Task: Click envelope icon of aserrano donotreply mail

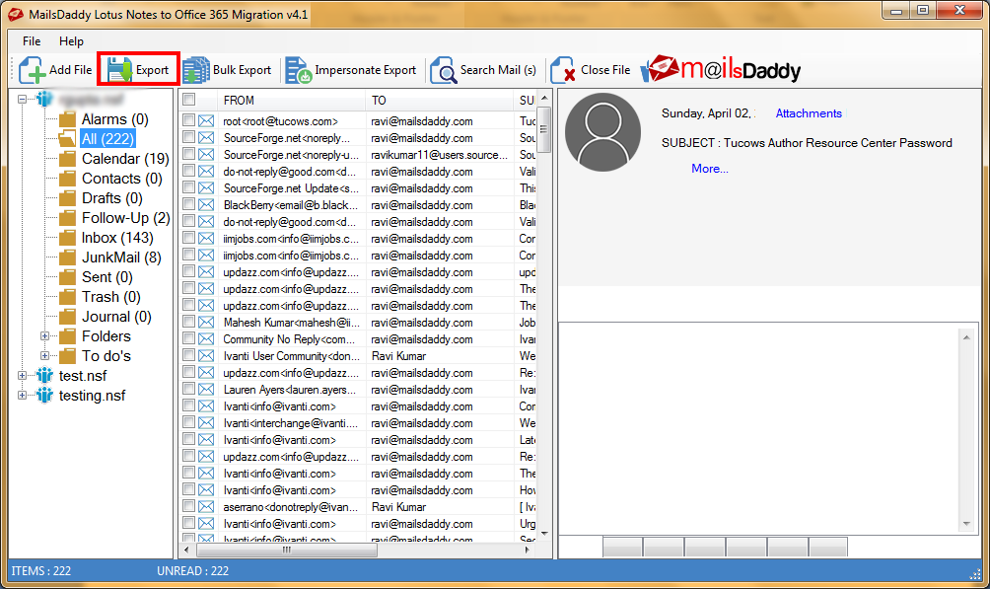Action: point(206,507)
